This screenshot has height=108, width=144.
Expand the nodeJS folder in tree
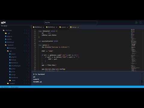click(x=11, y=83)
